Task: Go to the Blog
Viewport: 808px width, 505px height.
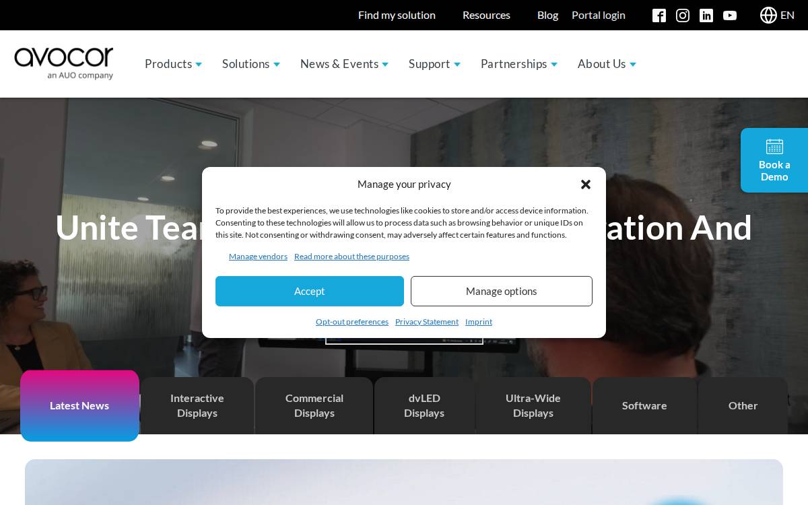Action: click(547, 15)
